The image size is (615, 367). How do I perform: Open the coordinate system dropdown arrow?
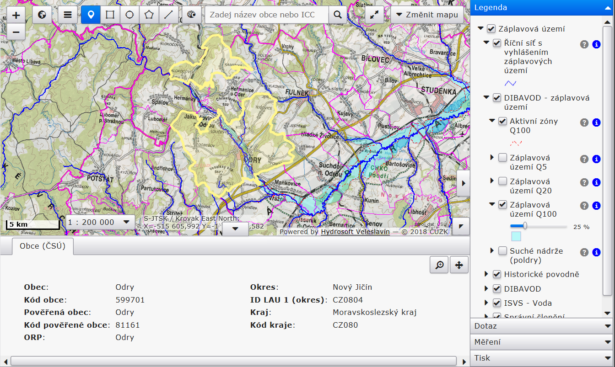point(235,229)
